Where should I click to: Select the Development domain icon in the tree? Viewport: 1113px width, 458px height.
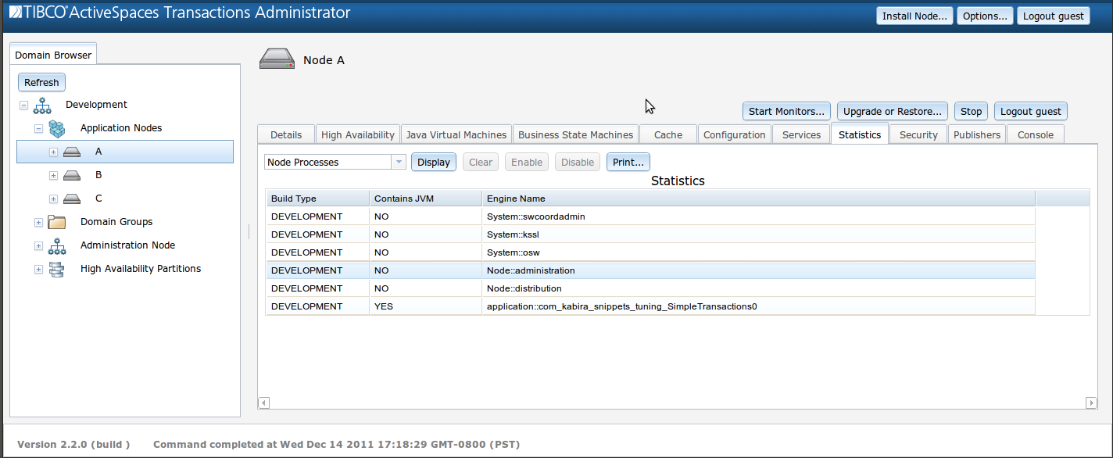point(41,104)
